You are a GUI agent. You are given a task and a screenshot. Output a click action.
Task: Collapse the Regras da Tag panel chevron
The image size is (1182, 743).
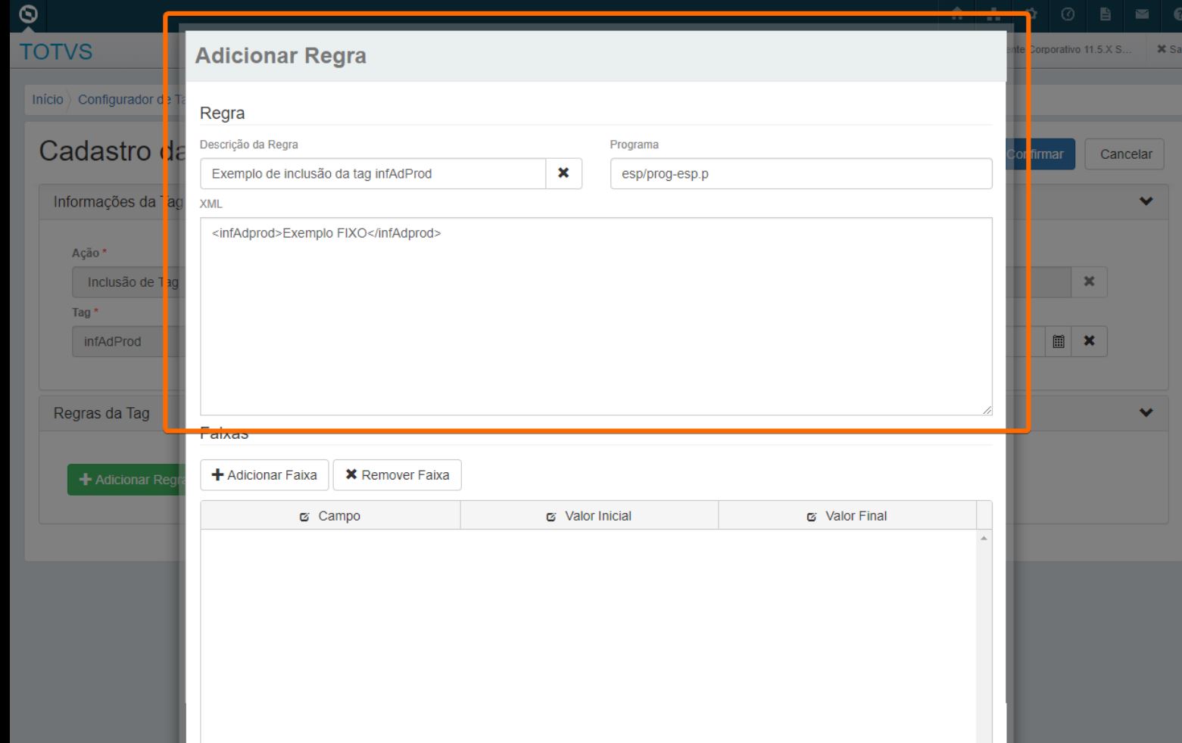click(x=1146, y=412)
